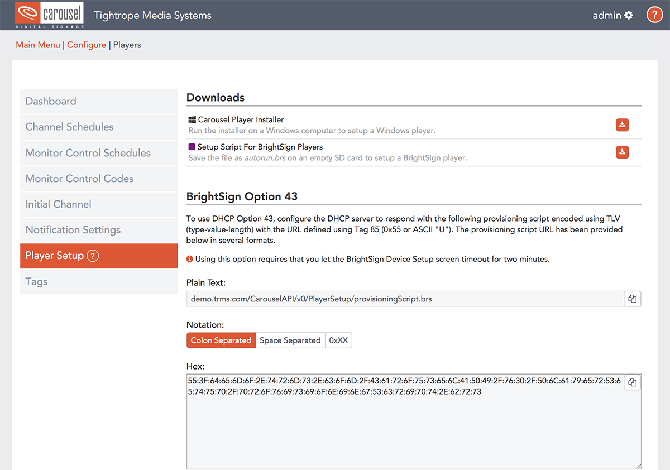
Task: Copy the plain text provisioning URL
Action: [632, 299]
